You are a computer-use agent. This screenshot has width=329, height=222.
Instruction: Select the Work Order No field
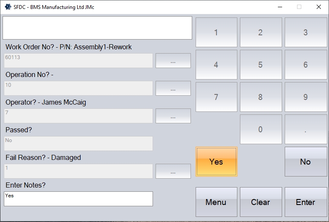(x=78, y=61)
